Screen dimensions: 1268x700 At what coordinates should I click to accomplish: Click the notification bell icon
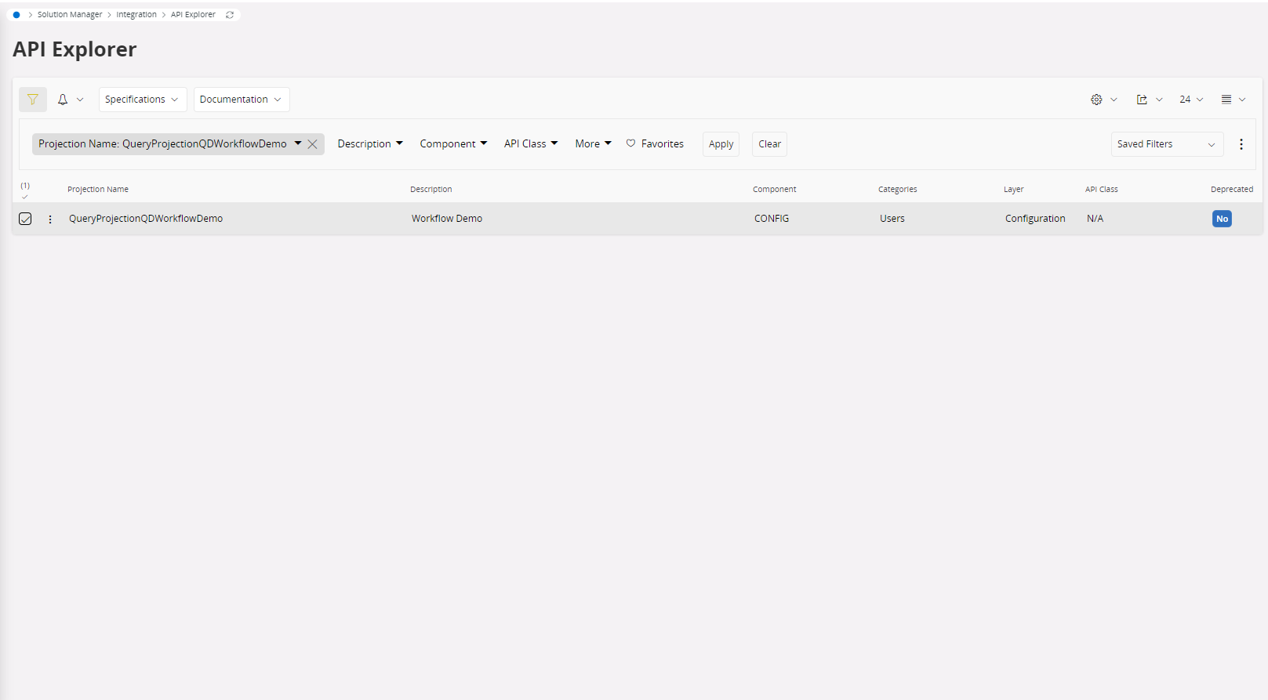click(63, 100)
